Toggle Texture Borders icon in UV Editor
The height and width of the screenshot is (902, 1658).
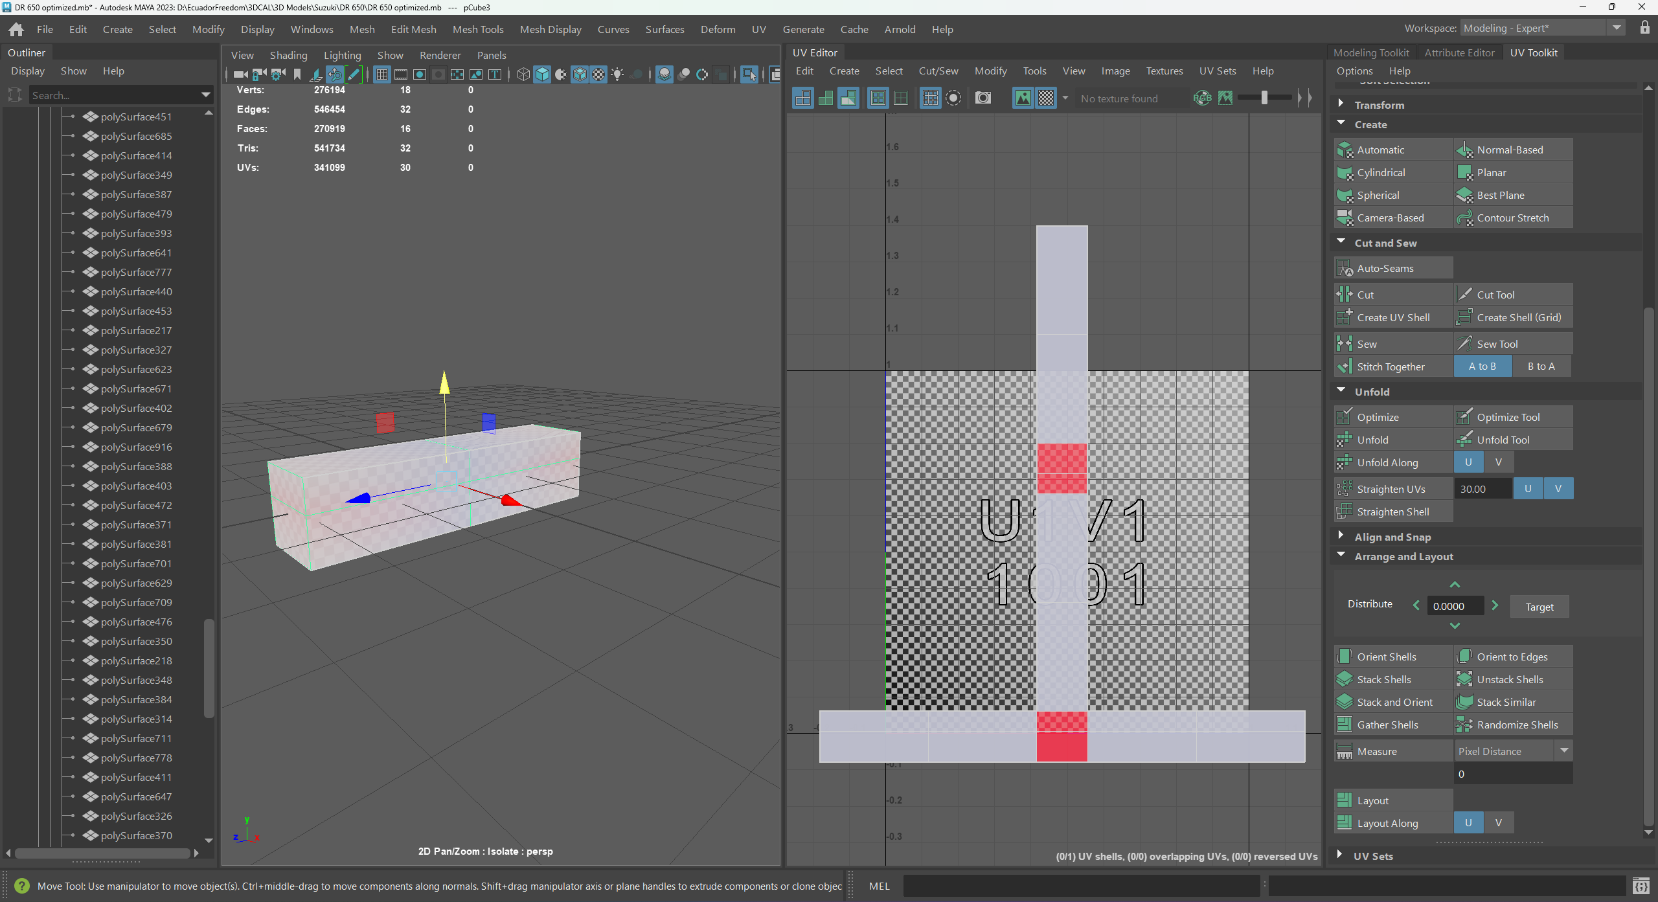878,98
